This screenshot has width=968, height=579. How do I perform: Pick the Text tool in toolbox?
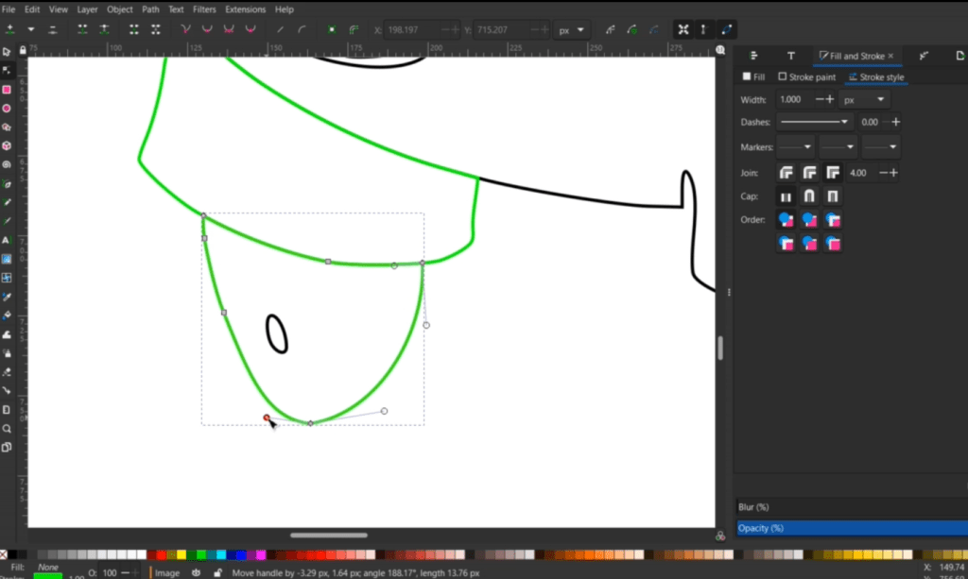click(7, 240)
